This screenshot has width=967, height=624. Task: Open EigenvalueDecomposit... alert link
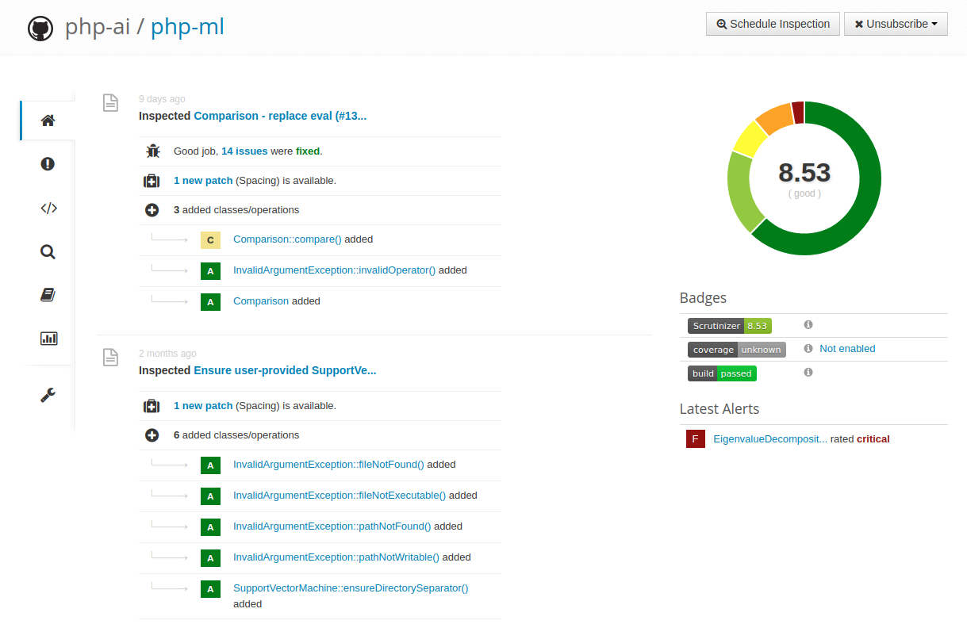click(x=770, y=439)
